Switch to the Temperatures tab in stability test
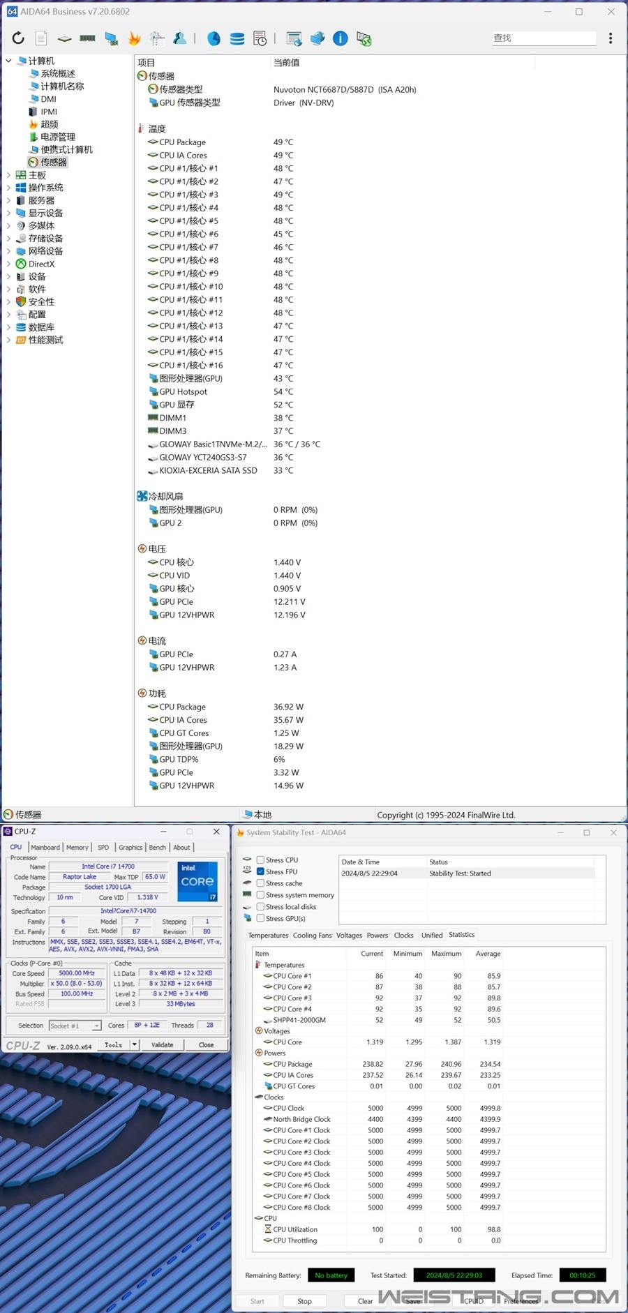Screen dimensions: 628x1313 268,936
